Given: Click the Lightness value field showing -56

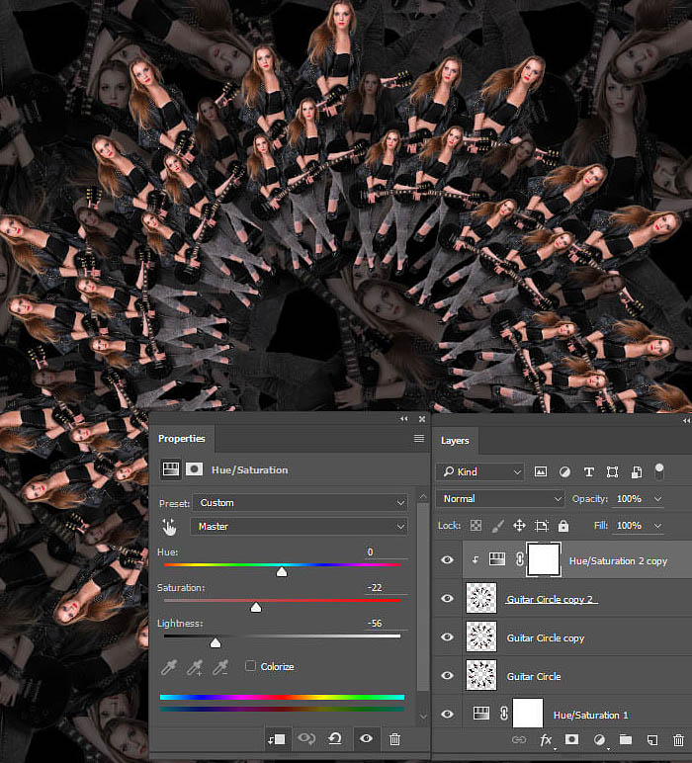Looking at the screenshot, I should (387, 623).
